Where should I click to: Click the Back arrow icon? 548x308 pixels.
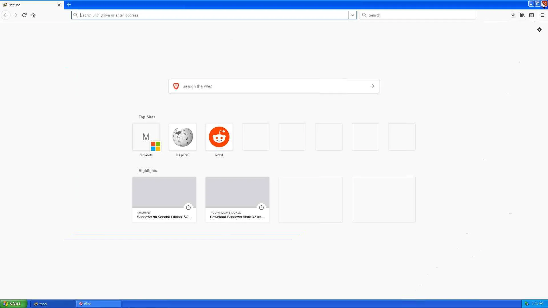point(6,15)
